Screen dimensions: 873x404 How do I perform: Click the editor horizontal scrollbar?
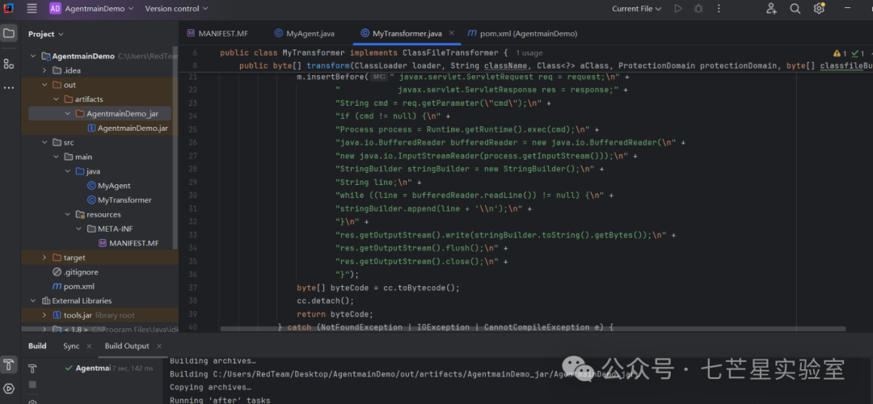click(533, 329)
